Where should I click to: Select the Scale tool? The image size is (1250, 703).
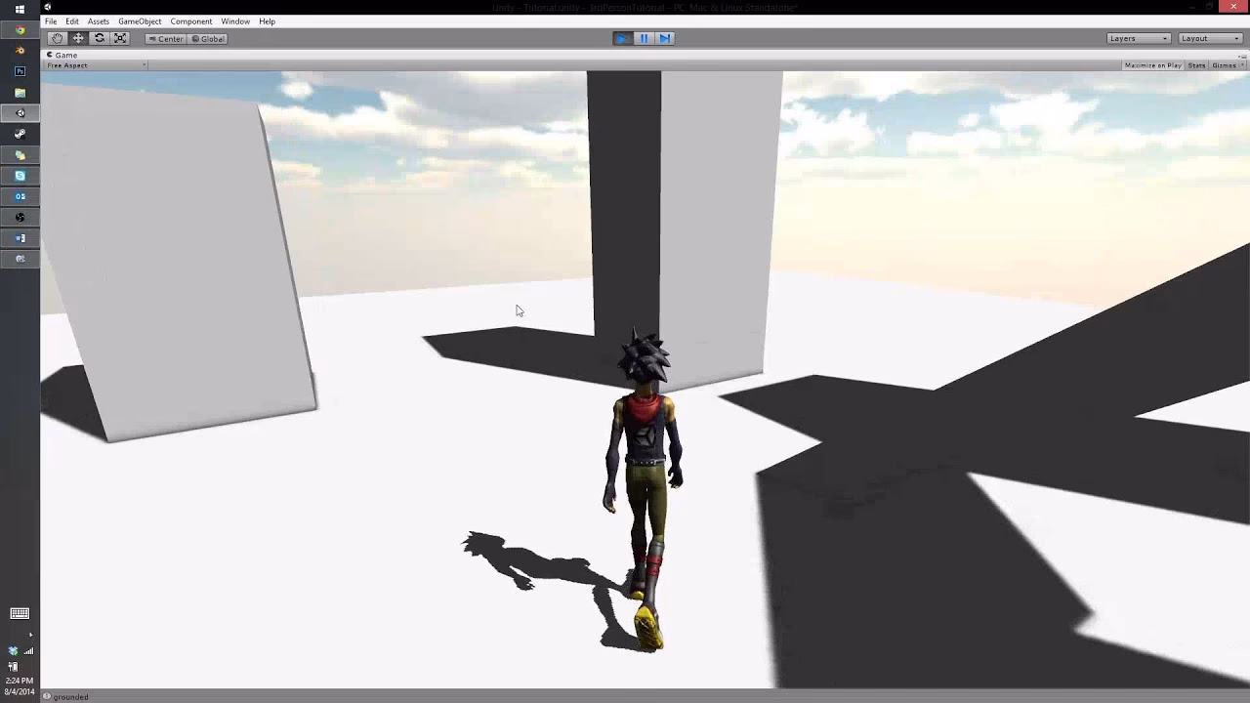(x=120, y=38)
